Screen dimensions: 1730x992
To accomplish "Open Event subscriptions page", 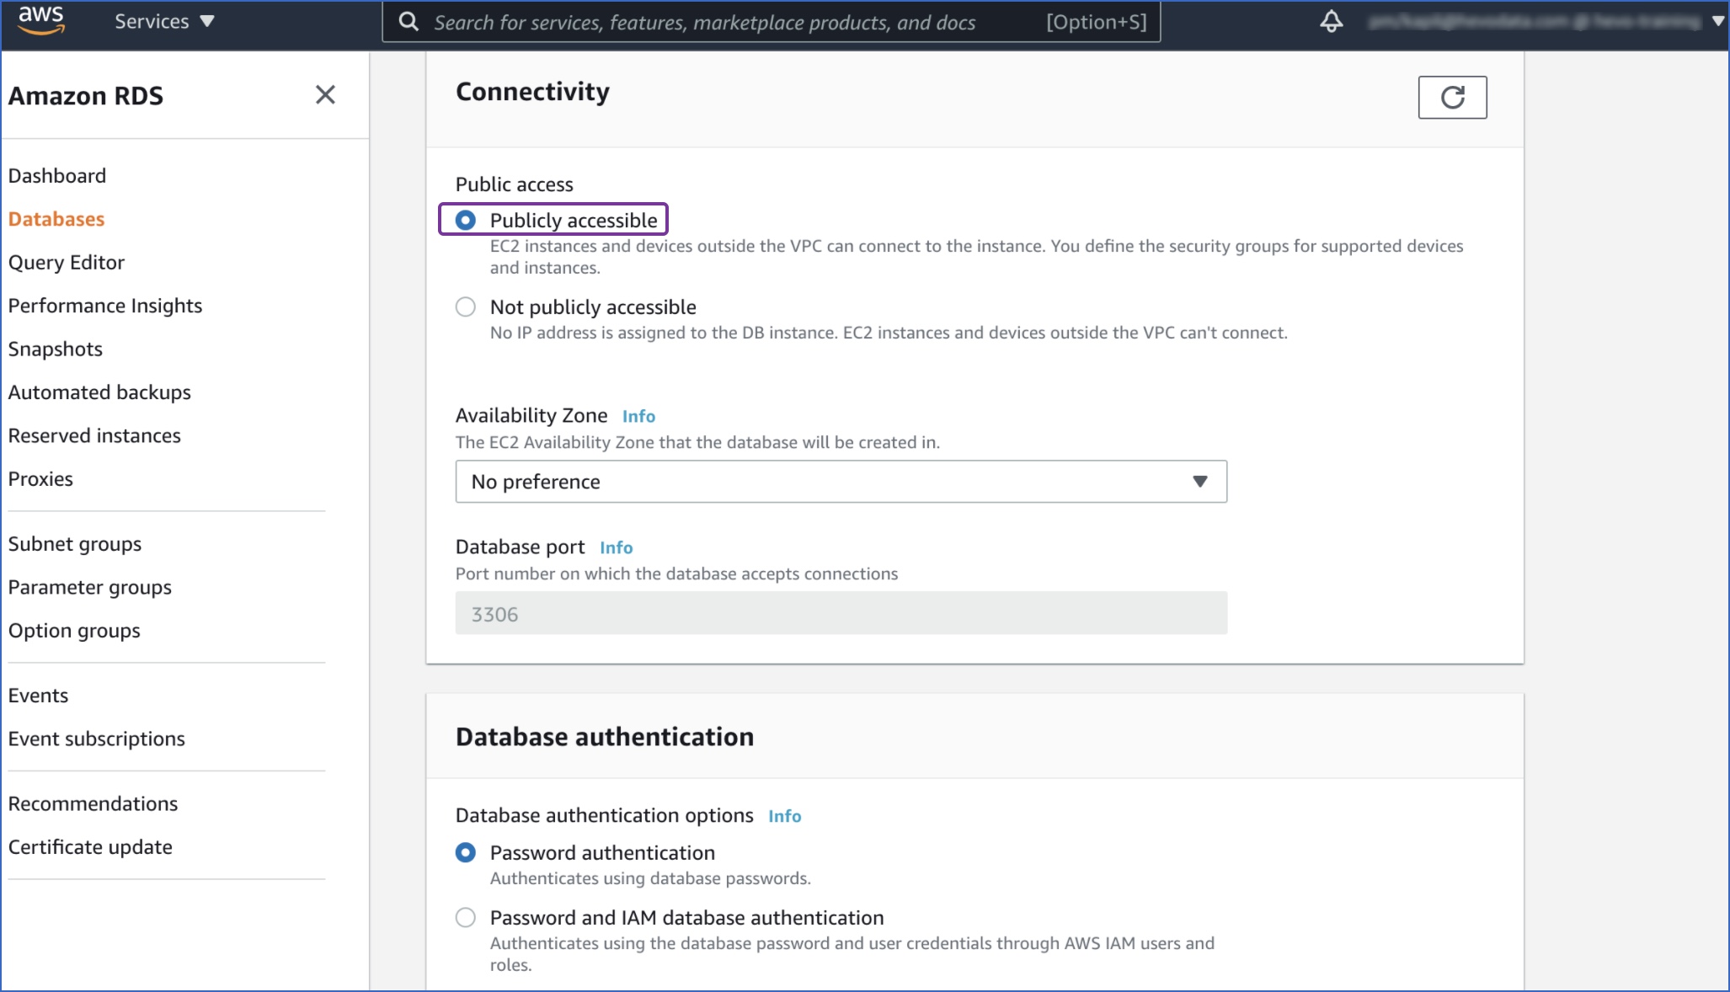I will point(96,738).
